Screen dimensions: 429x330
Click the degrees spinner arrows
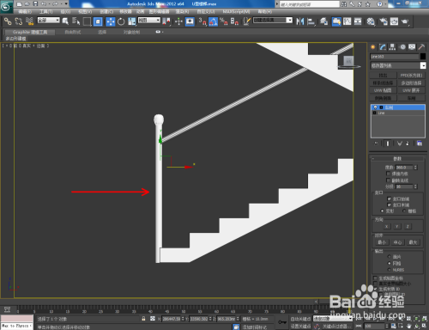pyautogui.click(x=415, y=168)
